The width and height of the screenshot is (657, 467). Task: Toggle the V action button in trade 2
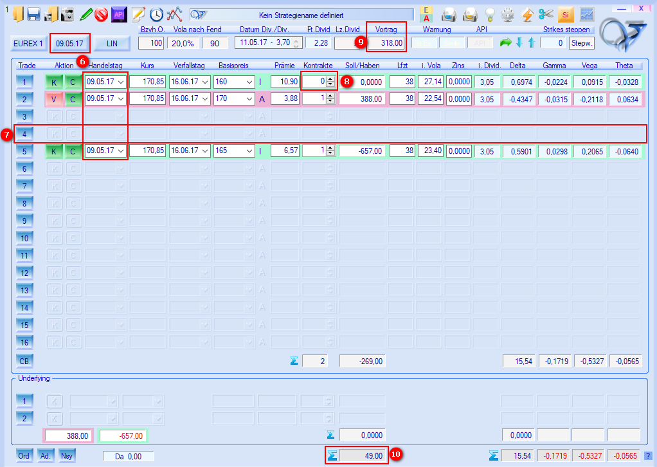coord(54,99)
